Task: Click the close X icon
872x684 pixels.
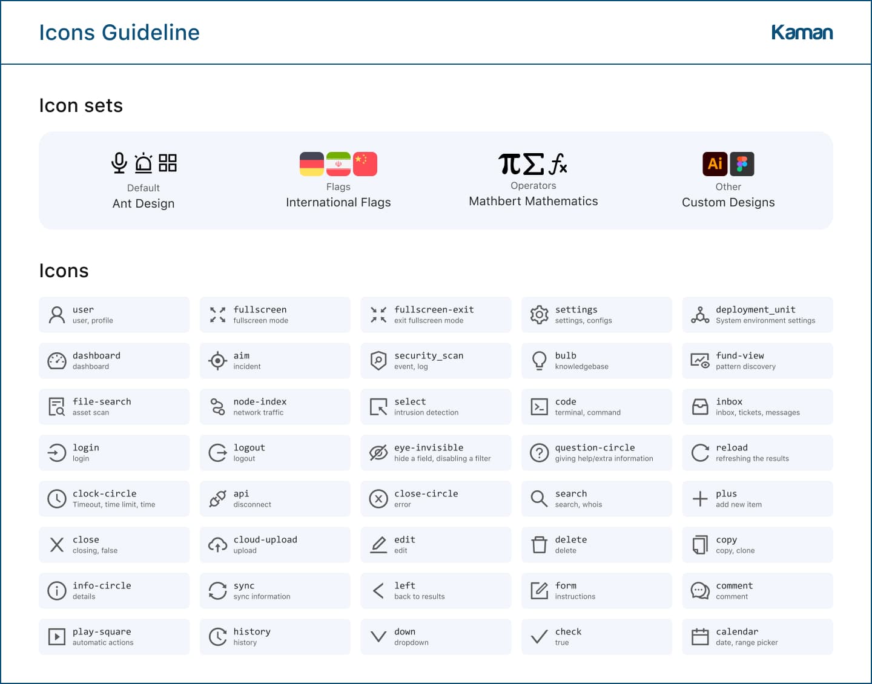Action: [57, 545]
